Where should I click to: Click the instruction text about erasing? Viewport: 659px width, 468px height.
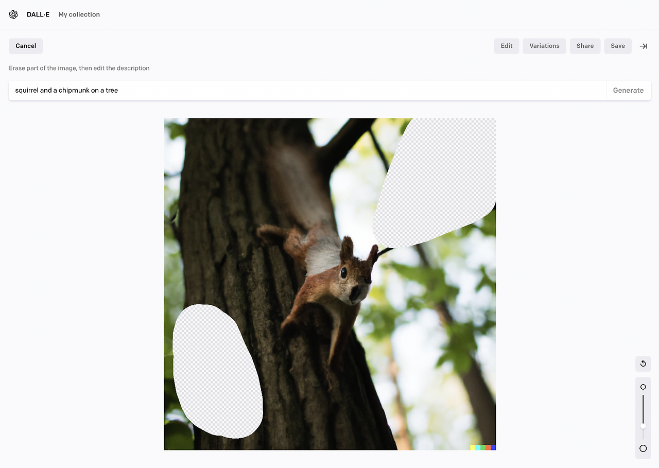pos(79,68)
